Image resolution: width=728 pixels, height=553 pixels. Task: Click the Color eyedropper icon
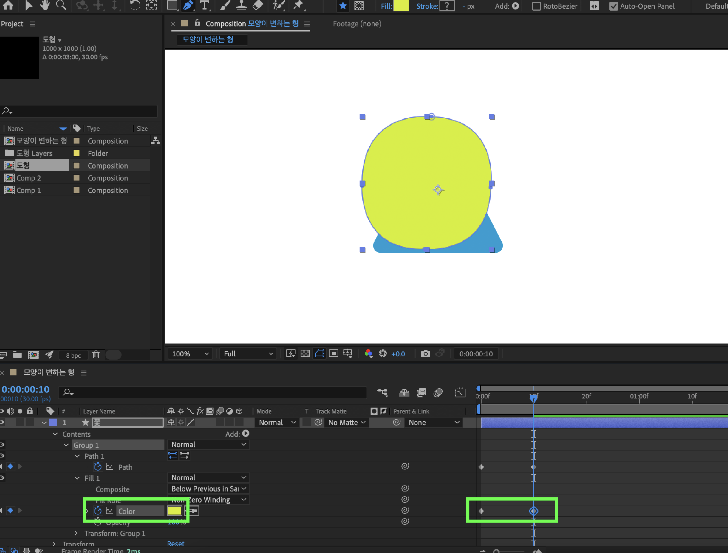tap(193, 511)
